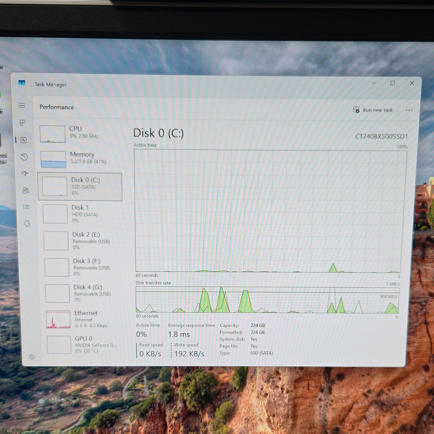Click the 0 KB/s read speed value
The image size is (434, 434).
pyautogui.click(x=150, y=354)
